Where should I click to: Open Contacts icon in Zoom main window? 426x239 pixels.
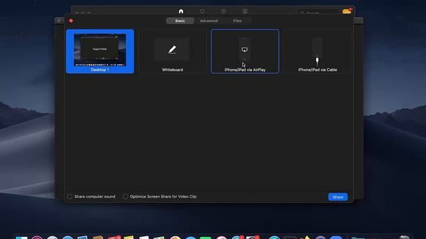click(x=245, y=11)
